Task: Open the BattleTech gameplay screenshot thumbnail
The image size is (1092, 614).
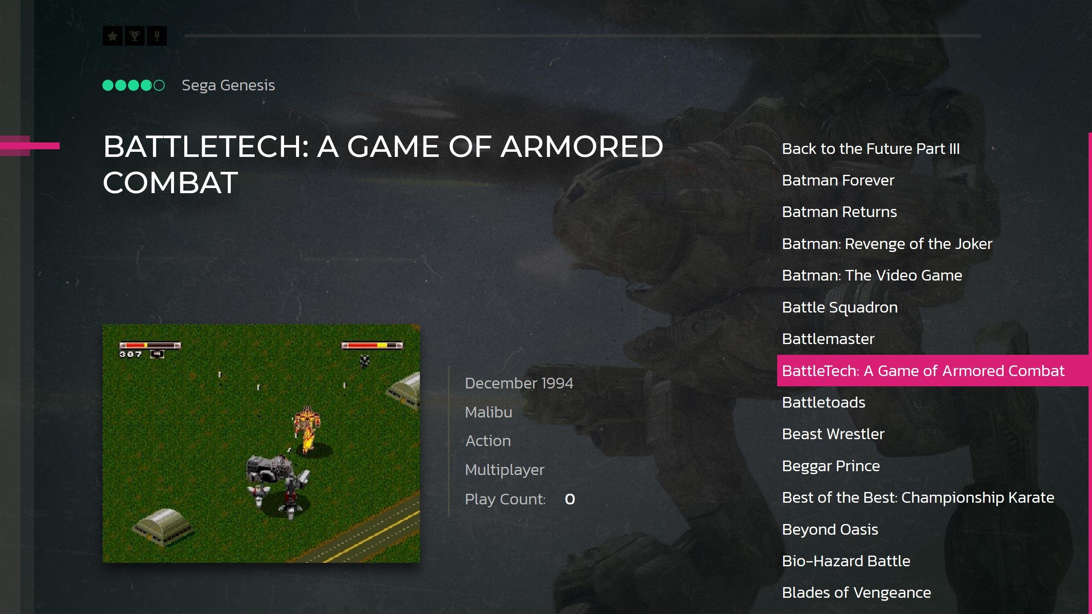Action: coord(261,443)
